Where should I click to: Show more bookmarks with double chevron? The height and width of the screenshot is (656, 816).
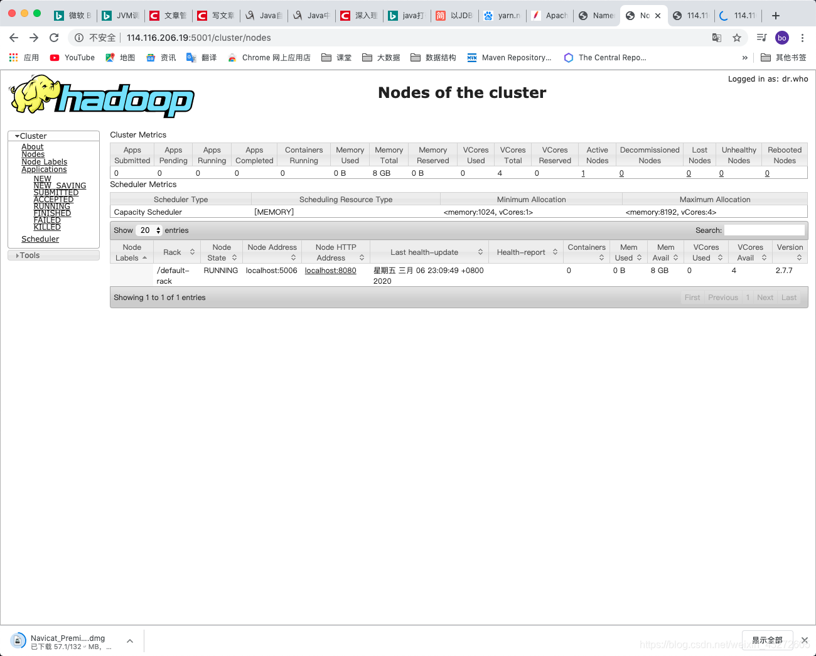[745, 57]
